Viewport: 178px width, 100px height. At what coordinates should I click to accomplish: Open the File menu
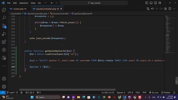9,3
